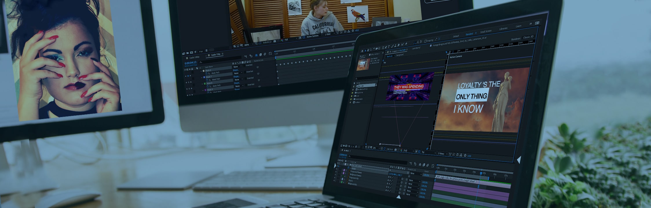
Task: Show more workspaces with double chevron
Action: coord(531,24)
